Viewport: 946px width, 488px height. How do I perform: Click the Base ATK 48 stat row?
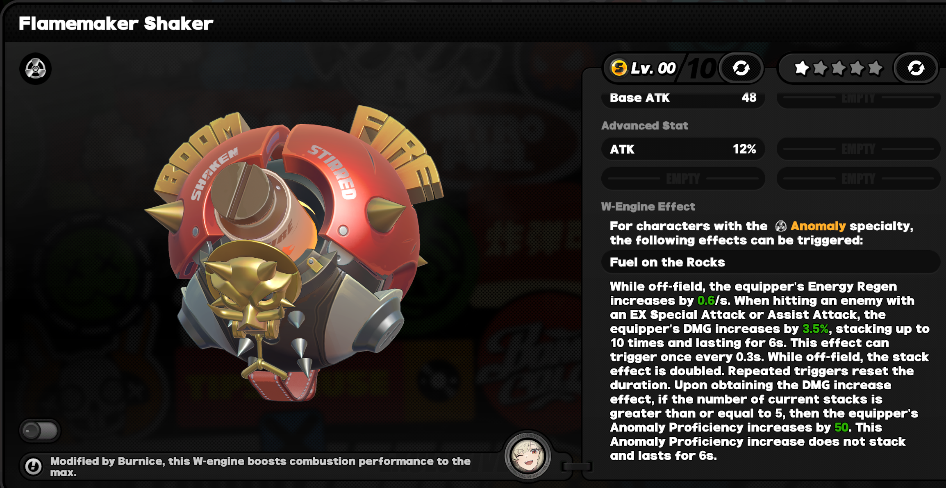point(683,98)
